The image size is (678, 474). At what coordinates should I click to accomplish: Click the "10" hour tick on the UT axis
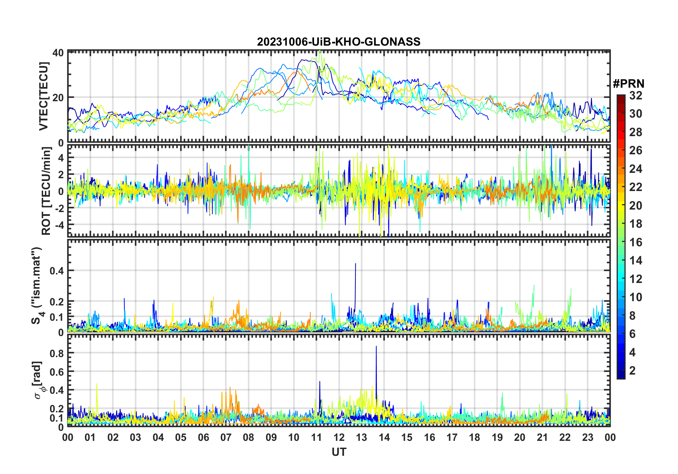pos(294,437)
